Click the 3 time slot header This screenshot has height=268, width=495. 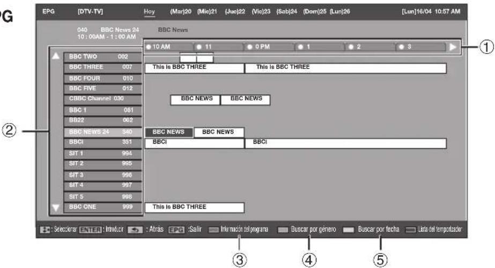[x=421, y=47]
